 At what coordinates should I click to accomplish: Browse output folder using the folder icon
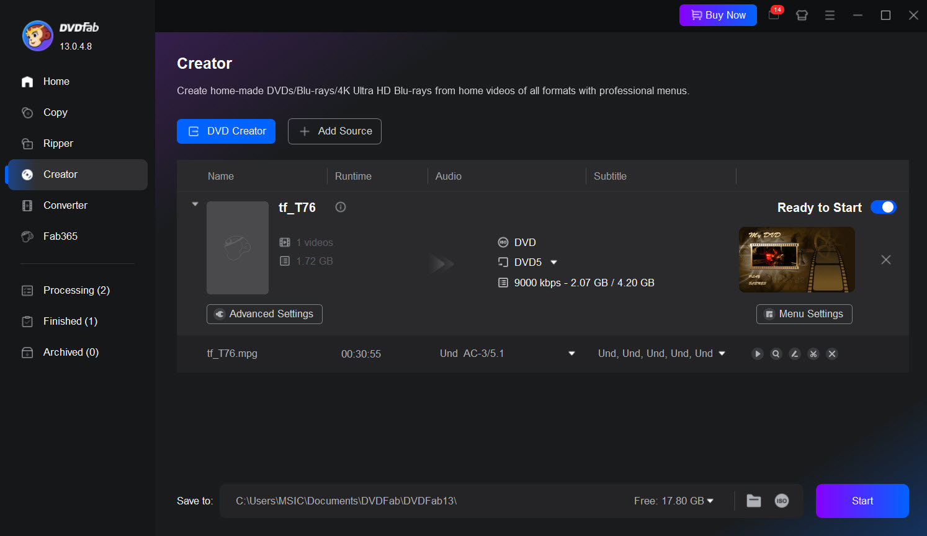(x=753, y=501)
